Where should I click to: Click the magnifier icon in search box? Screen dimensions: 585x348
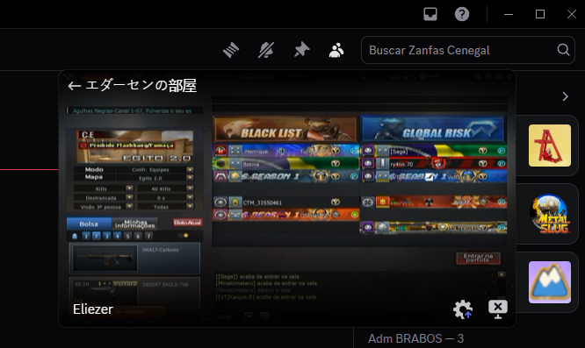pos(563,50)
